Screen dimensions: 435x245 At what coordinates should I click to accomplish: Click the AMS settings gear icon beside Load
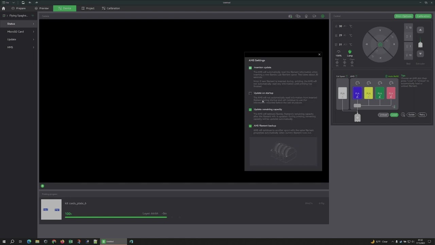coord(403,115)
